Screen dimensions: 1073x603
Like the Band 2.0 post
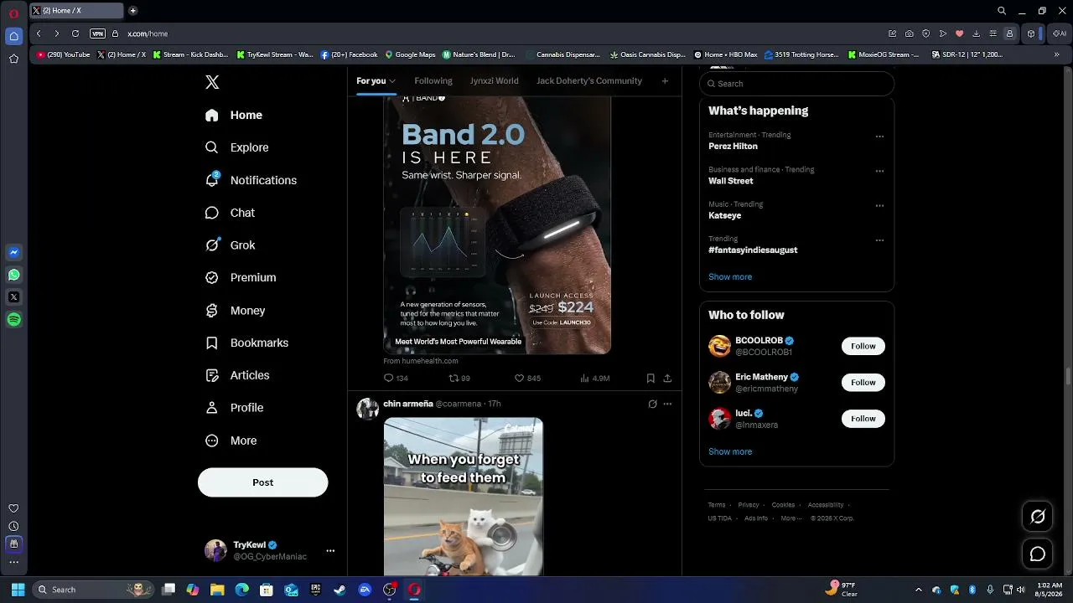pos(519,379)
